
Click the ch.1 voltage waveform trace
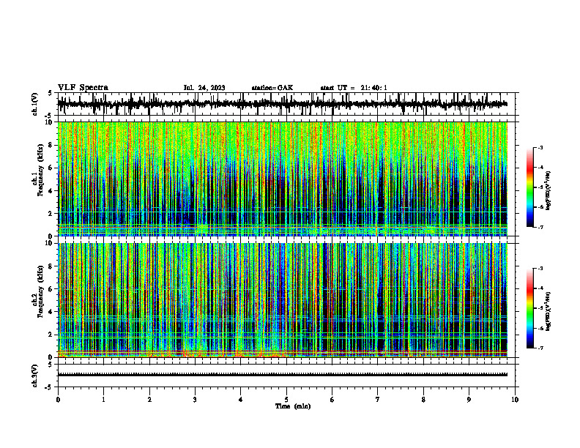[x=283, y=104]
